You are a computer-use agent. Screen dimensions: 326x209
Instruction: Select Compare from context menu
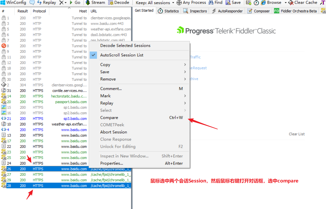tap(109, 118)
